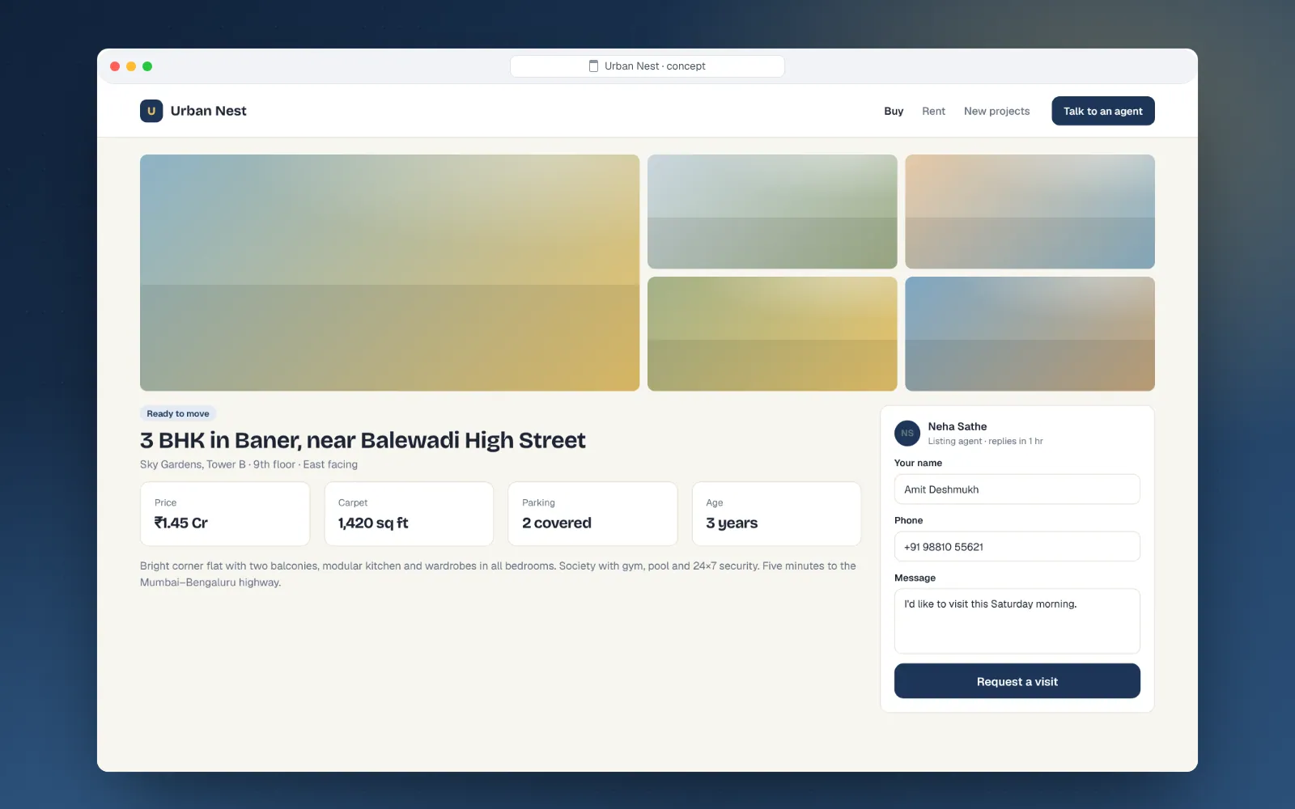This screenshot has height=809, width=1295.
Task: Open the Buy menu item
Action: 894,111
